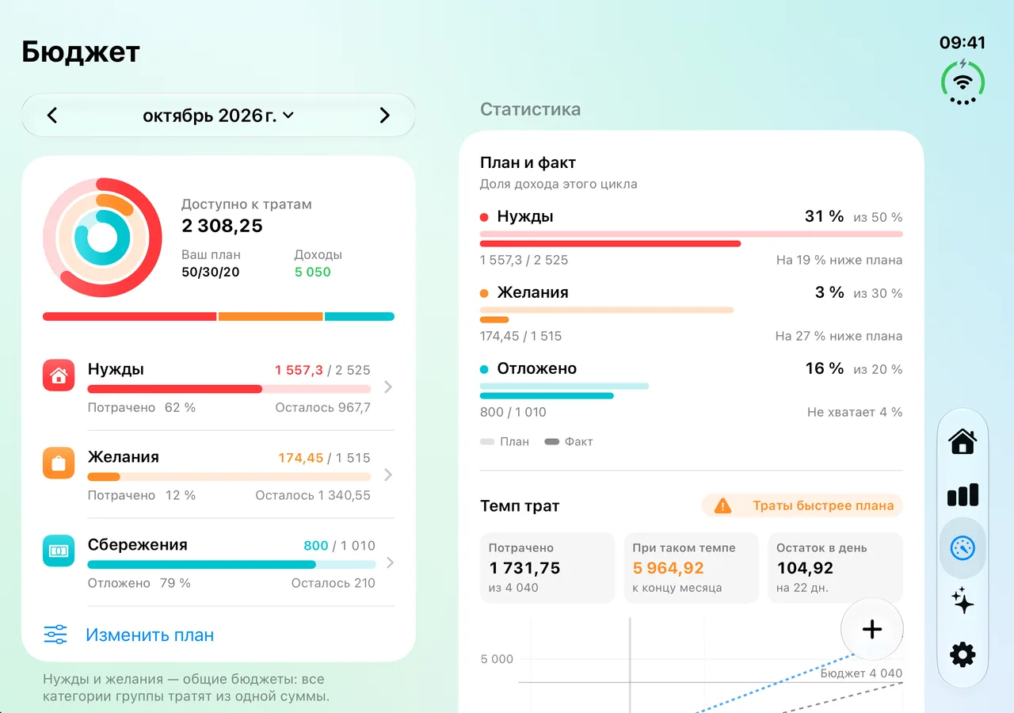Click the Нужды red progress bar in list
Image resolution: width=1014 pixels, height=713 pixels.
229,389
